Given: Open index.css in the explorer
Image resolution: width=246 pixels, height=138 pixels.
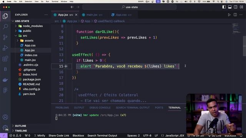Looking at the screenshot, I should [x=31, y=55].
